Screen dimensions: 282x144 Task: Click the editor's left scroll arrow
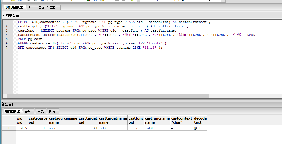(x=5, y=96)
